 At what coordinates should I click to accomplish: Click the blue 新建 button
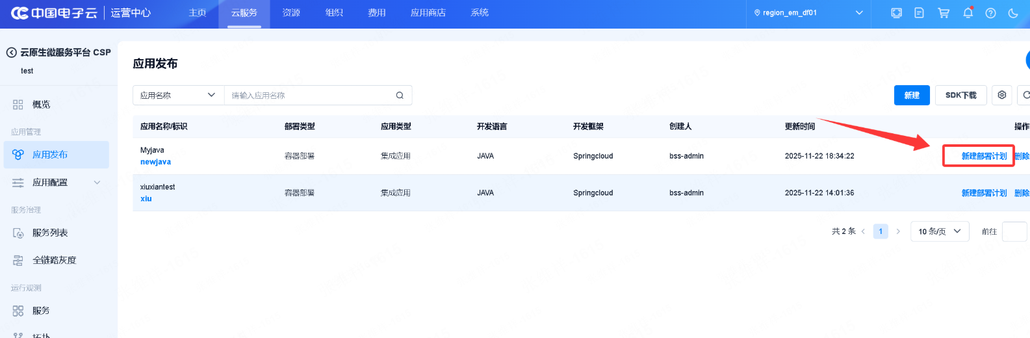pos(912,96)
